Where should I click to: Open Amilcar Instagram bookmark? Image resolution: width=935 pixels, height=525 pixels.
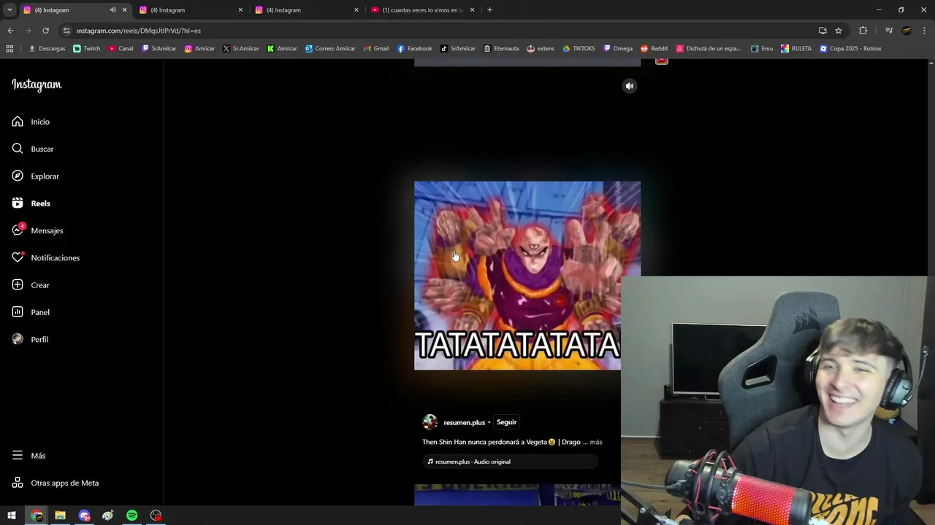tap(199, 49)
